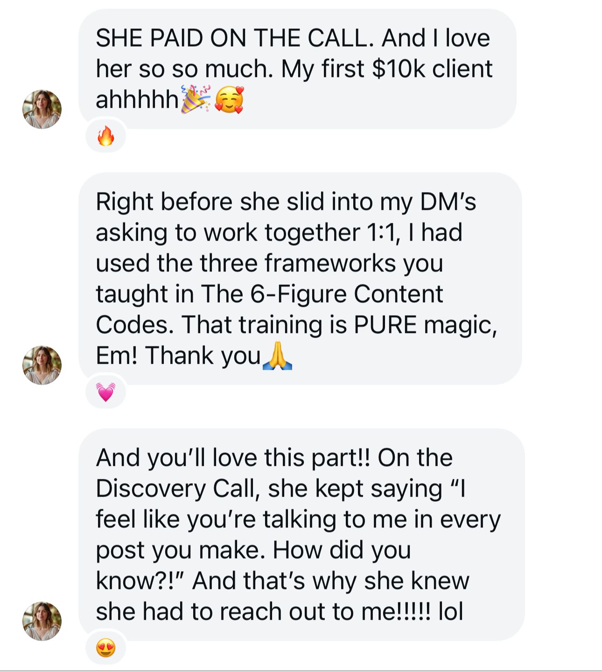Open the heart-eyes reaction on the last message
Screen dimensions: 602x671
click(x=106, y=648)
